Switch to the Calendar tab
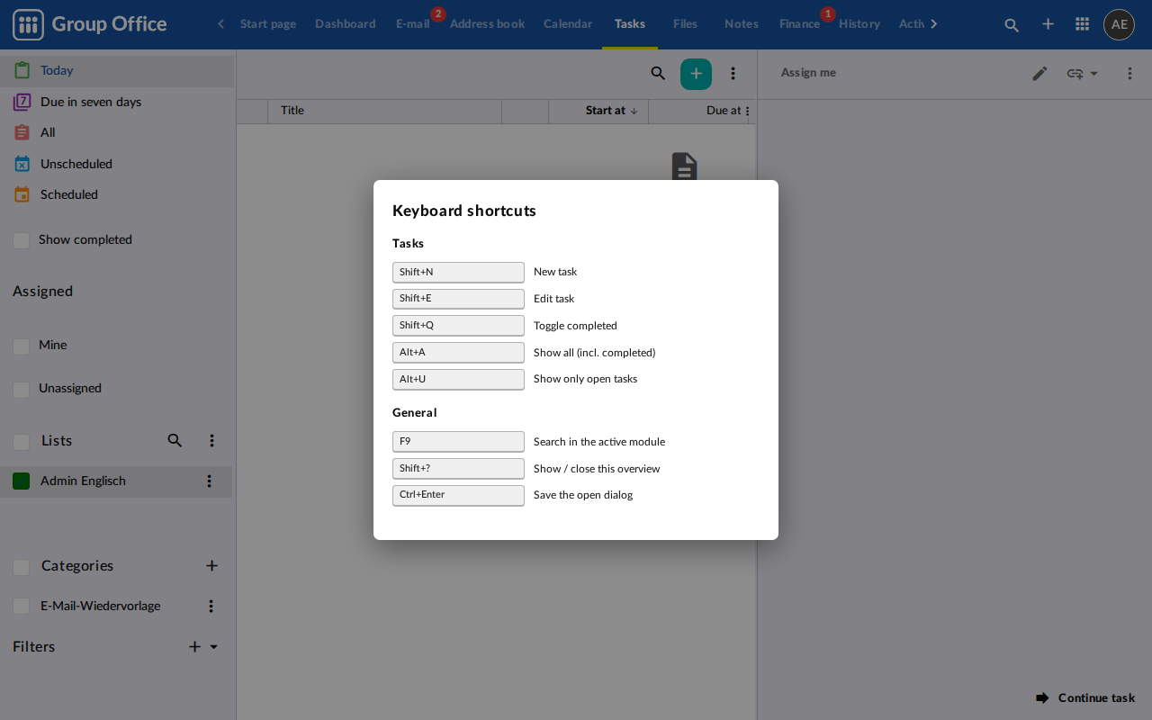Image resolution: width=1152 pixels, height=720 pixels. click(568, 24)
